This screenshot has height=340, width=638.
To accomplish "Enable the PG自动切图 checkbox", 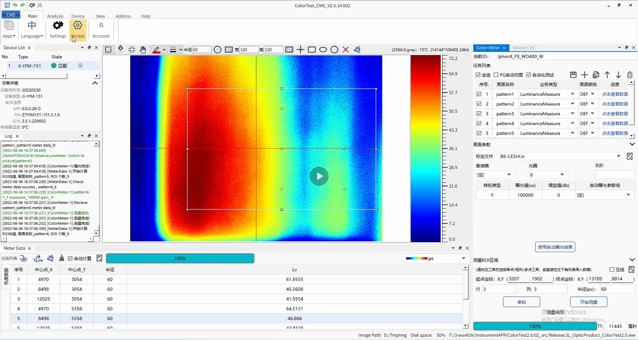I will (496, 75).
